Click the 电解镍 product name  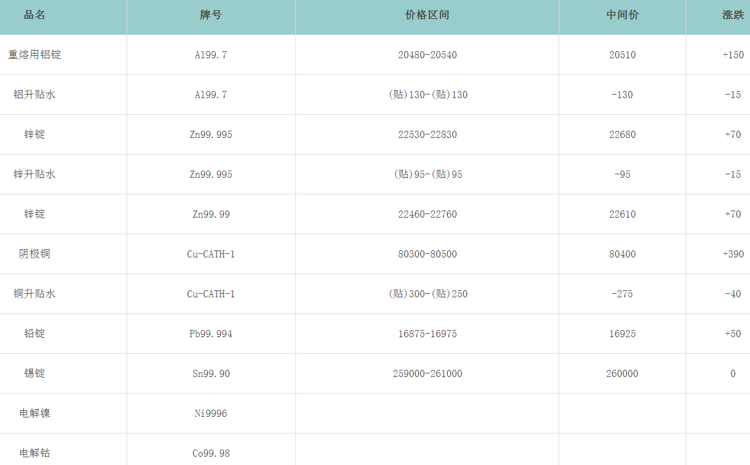tap(34, 413)
